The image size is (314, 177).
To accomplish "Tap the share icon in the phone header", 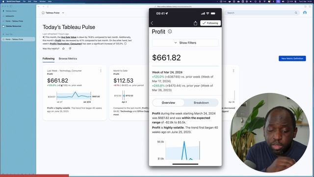I will [195, 23].
